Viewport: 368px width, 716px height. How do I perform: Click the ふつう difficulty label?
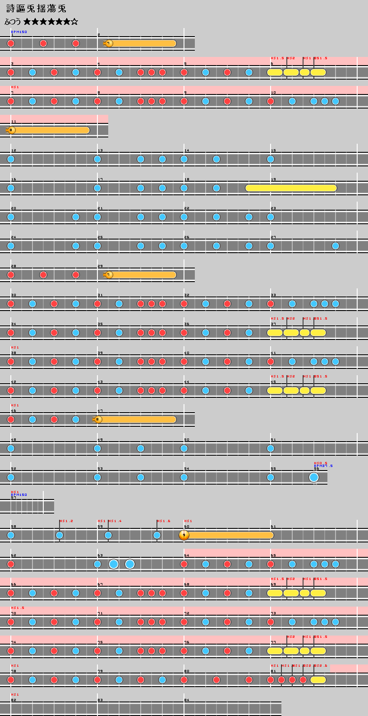[13, 22]
